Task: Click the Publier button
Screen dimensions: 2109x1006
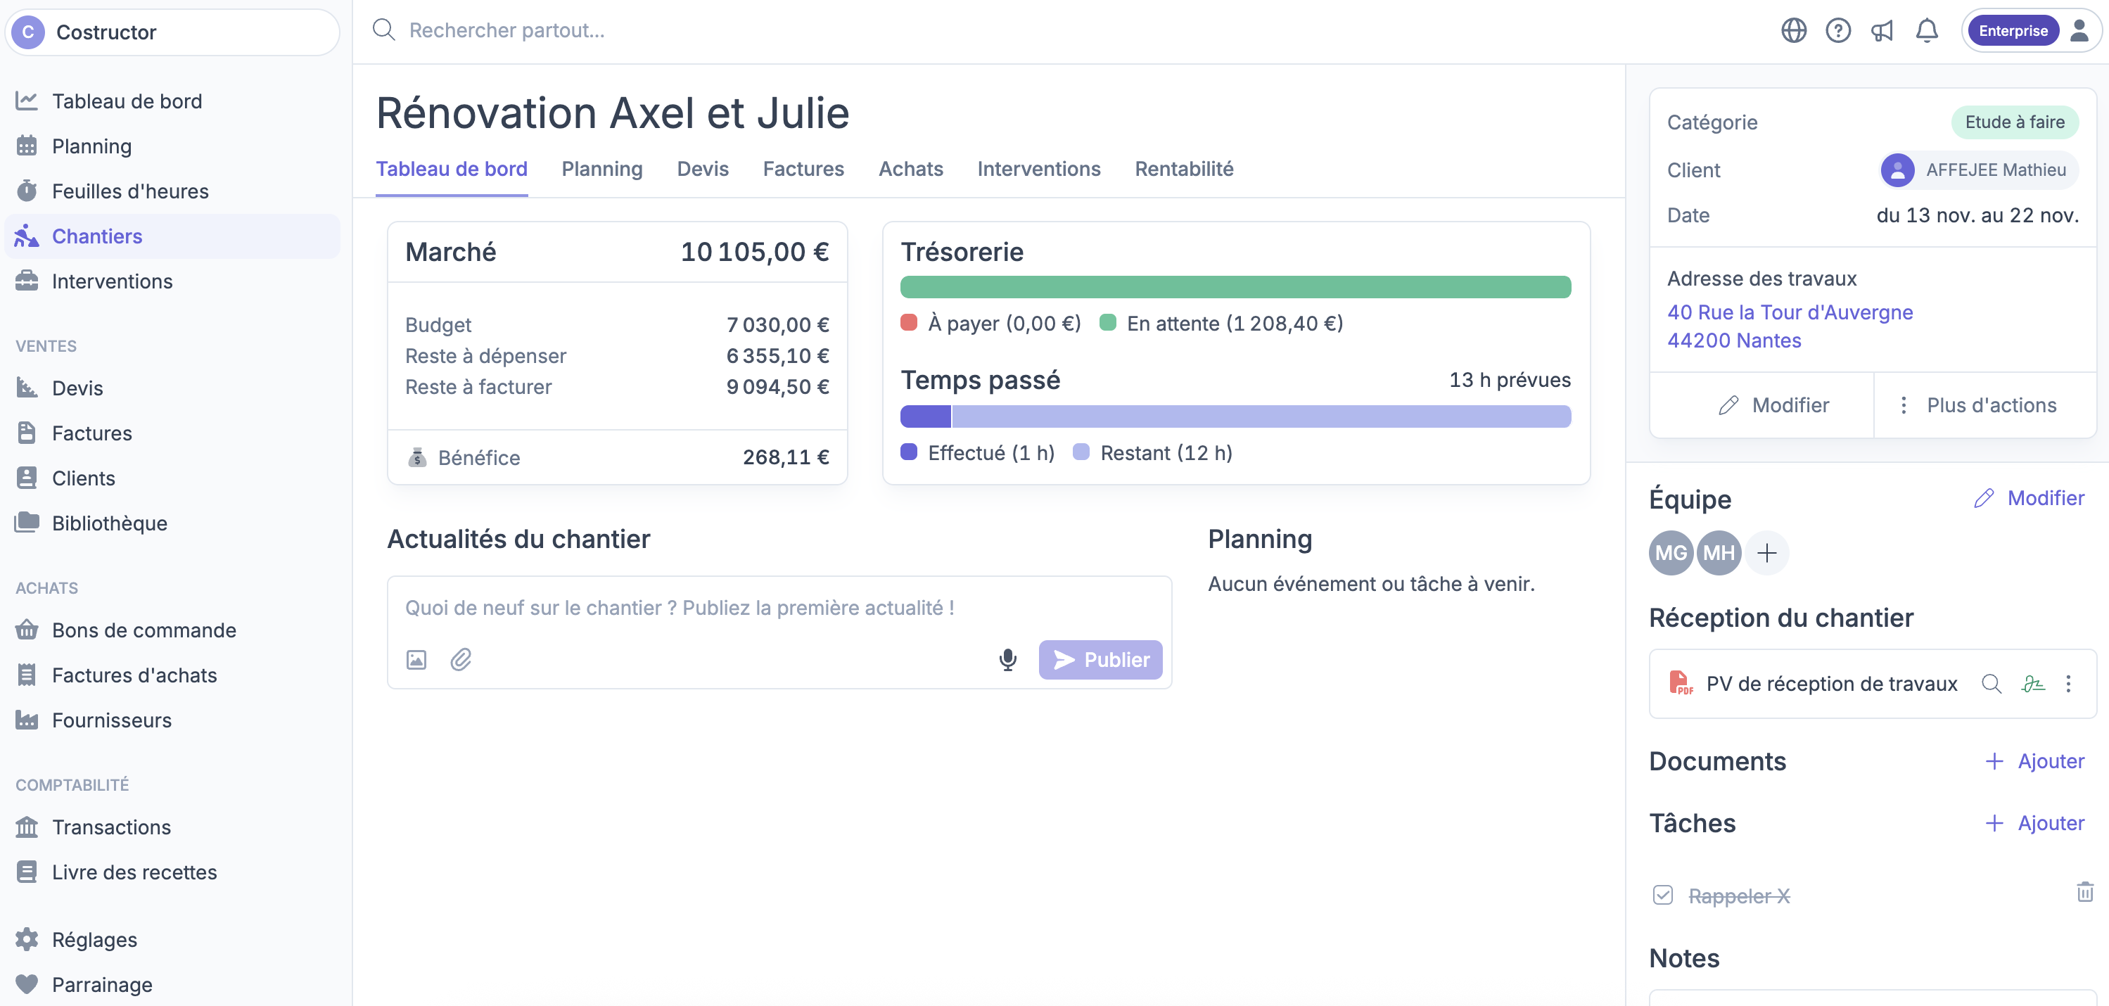Action: [x=1100, y=660]
